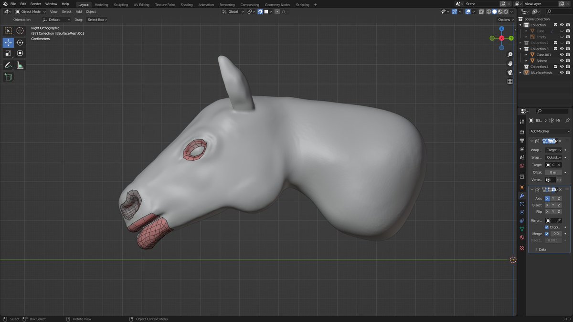Toggle the Merge checkbox

[x=547, y=234]
